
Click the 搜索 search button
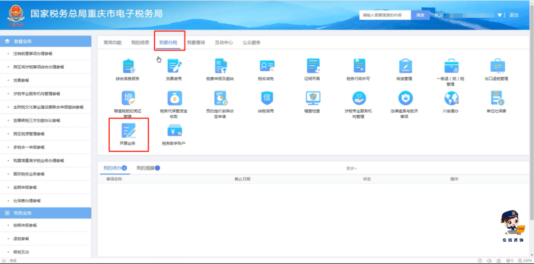(x=420, y=15)
